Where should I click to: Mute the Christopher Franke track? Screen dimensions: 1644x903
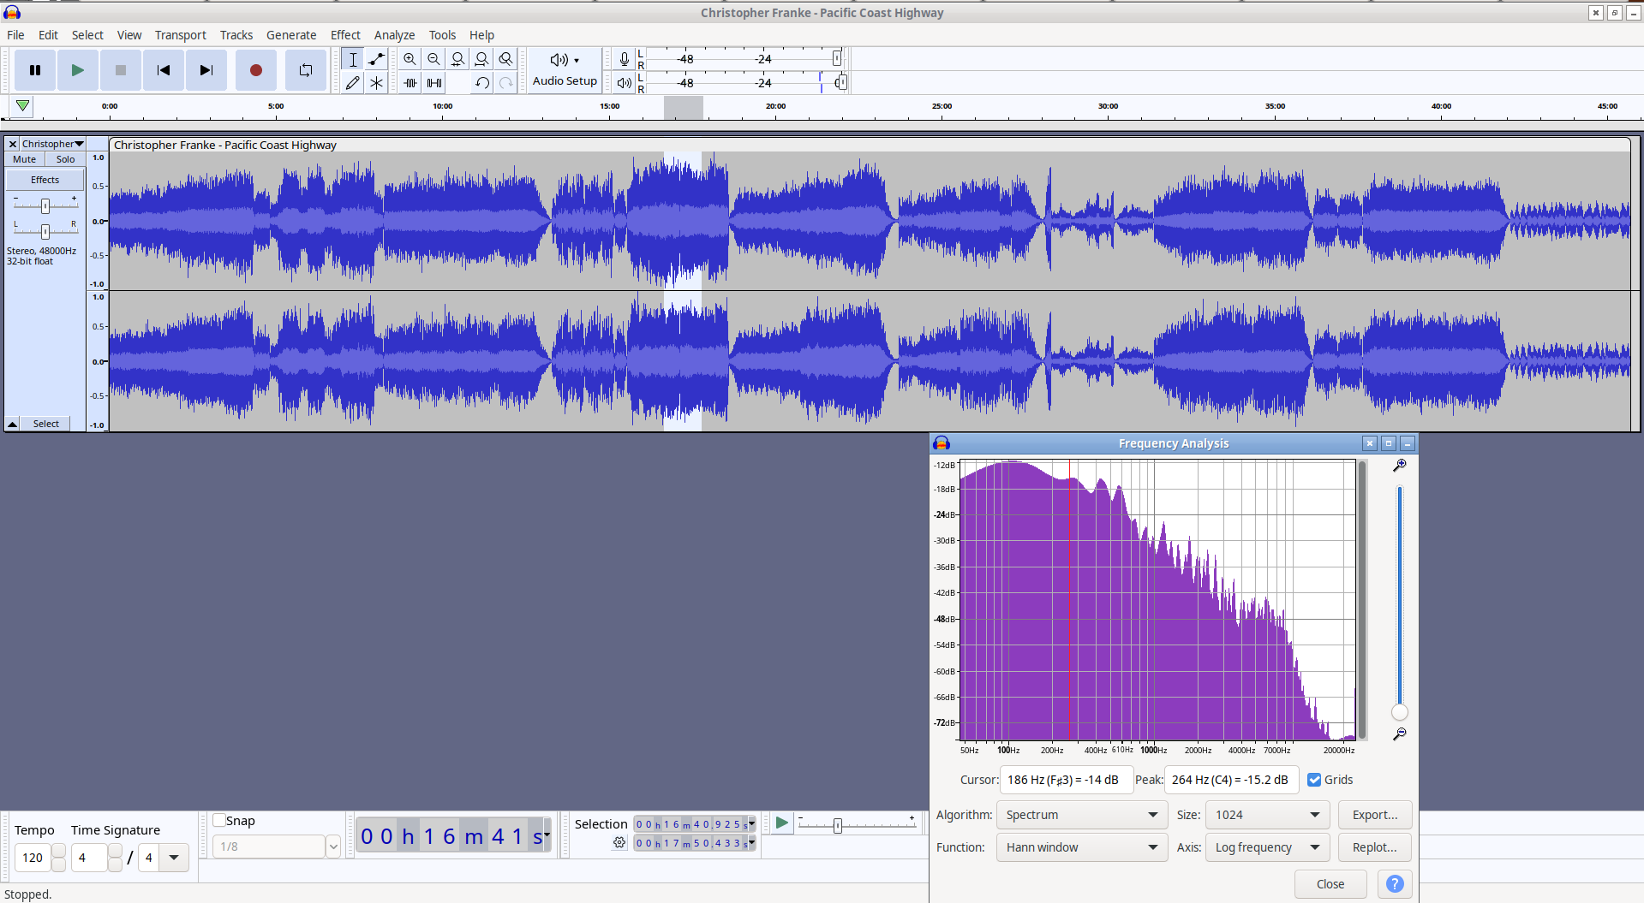(x=25, y=159)
